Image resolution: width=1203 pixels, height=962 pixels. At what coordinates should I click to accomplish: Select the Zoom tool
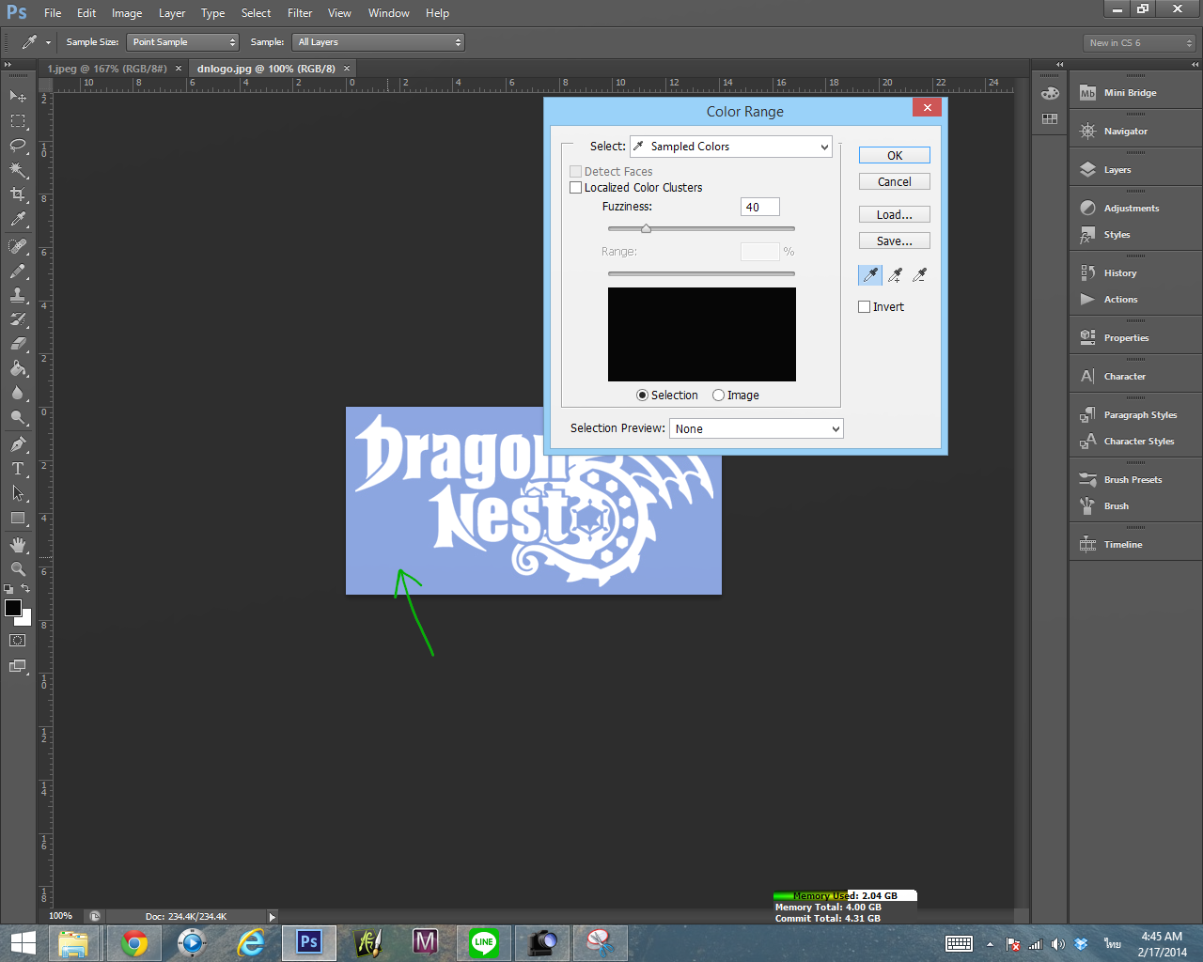(18, 569)
